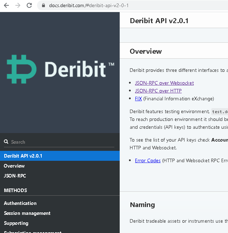Image resolution: width=228 pixels, height=233 pixels.
Task: Follow the JSON-RPC over Websocket link
Action: click(164, 83)
